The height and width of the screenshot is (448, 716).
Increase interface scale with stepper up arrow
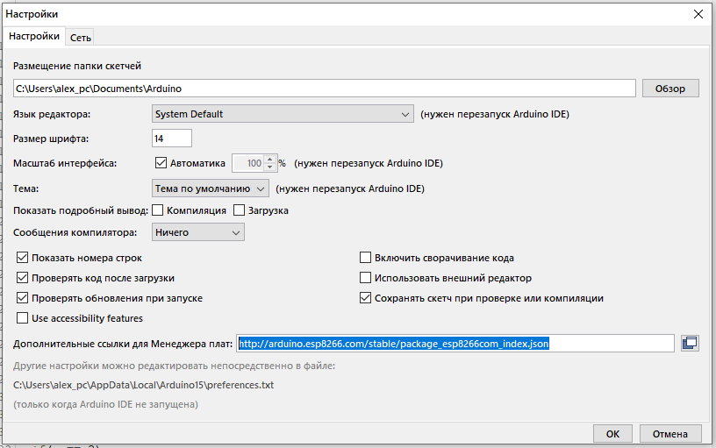click(x=269, y=159)
